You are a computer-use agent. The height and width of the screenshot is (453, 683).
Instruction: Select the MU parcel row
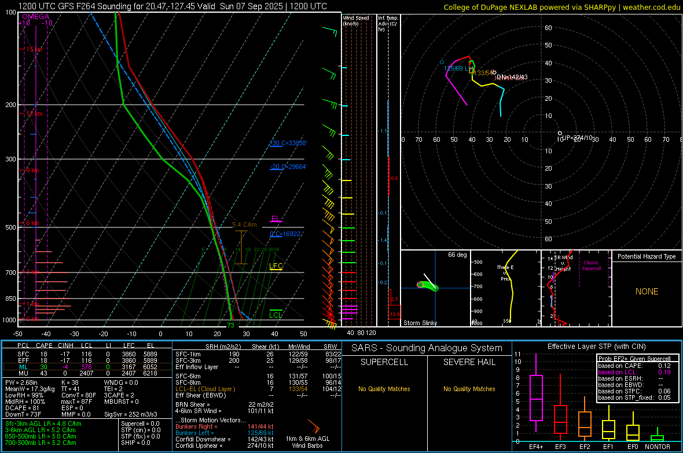(87, 373)
